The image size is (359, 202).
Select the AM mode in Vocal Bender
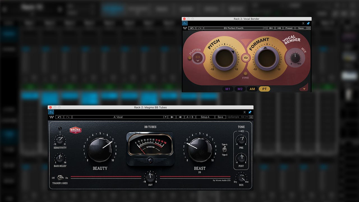252,89
